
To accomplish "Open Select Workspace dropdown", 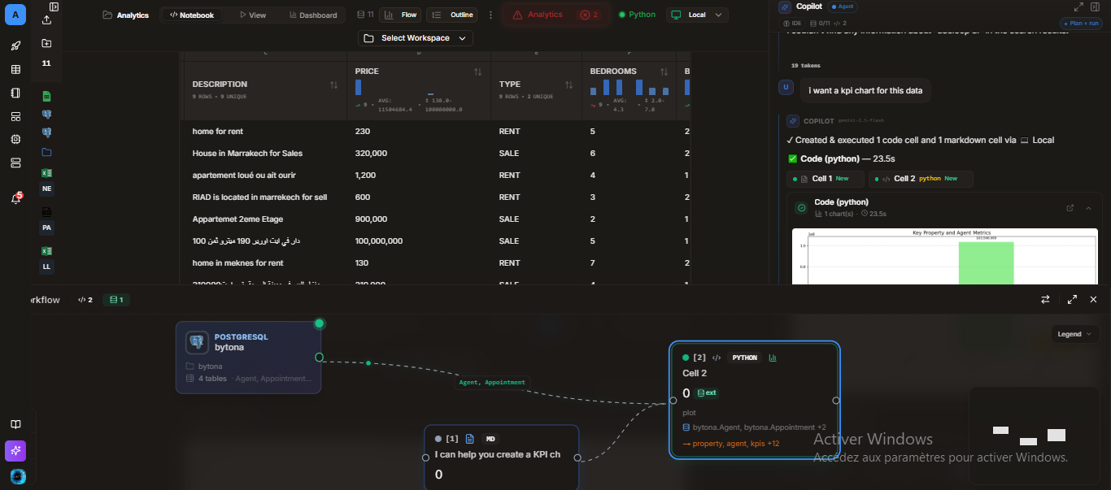I will tap(416, 38).
